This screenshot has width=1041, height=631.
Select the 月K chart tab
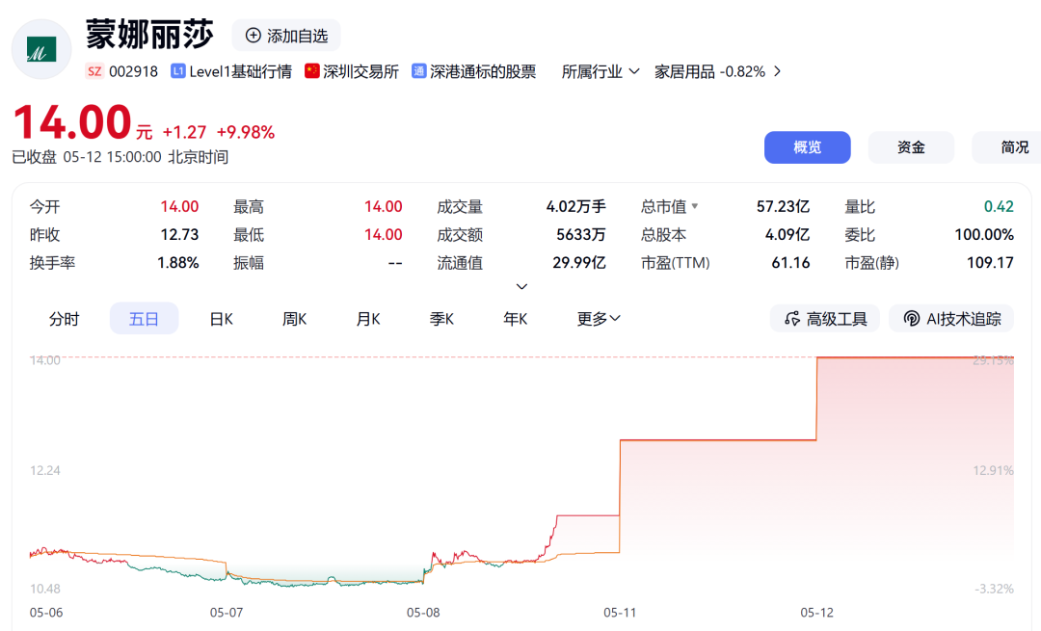(368, 319)
